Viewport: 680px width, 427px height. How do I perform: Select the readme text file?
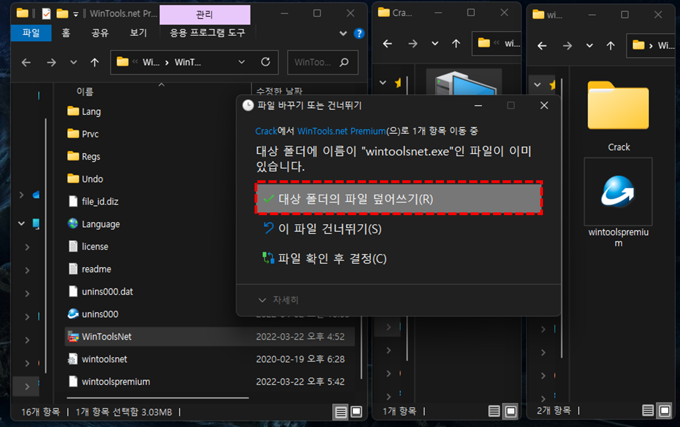(90, 269)
